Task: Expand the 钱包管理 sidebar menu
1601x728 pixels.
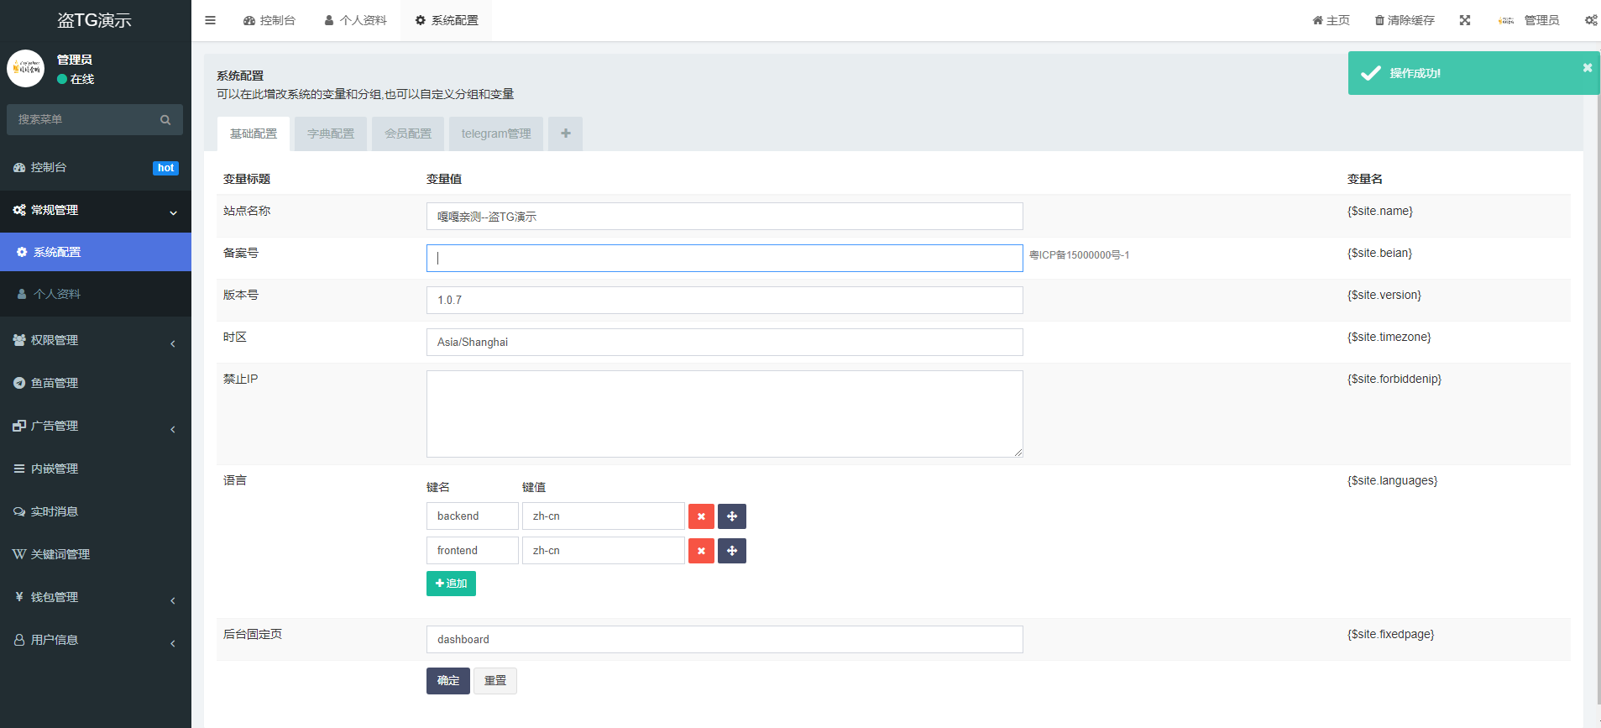Action: click(x=95, y=597)
